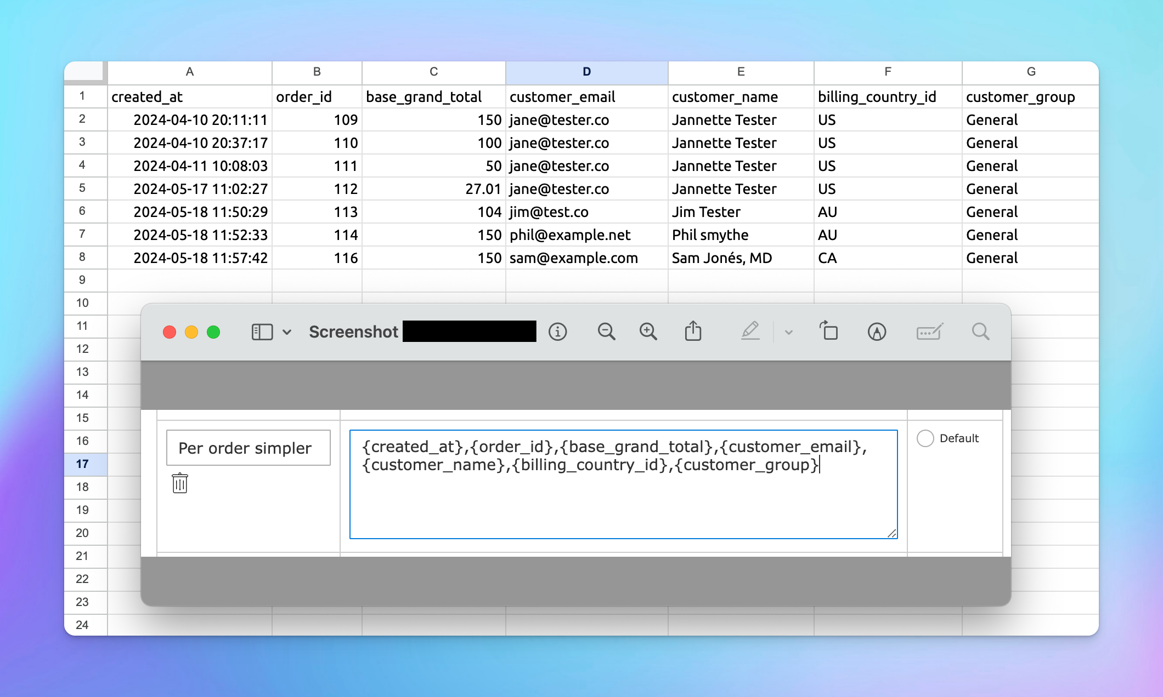This screenshot has width=1163, height=697.
Task: Select column D header in spreadsheet
Action: (x=587, y=72)
